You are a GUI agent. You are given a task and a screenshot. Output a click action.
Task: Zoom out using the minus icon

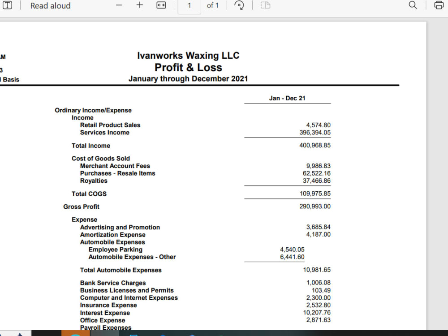[119, 5]
